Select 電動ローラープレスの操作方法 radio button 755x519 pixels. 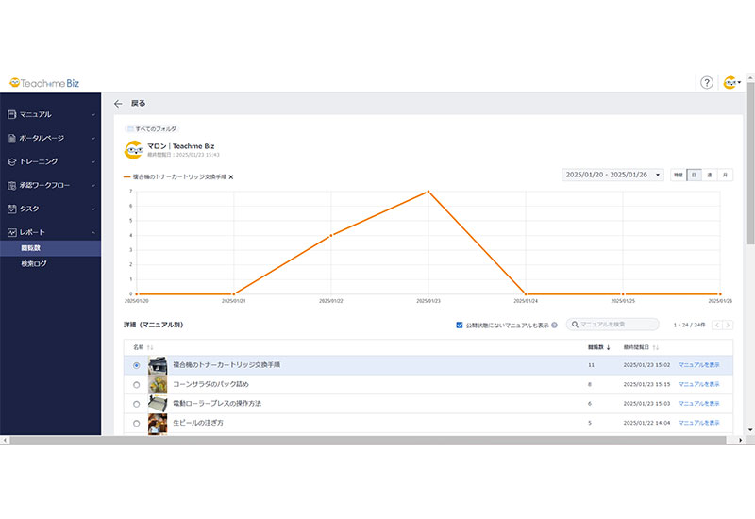click(x=137, y=404)
